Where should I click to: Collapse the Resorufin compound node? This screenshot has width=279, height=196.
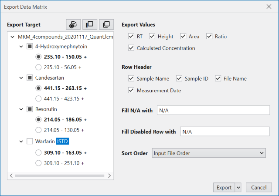(x=21, y=109)
